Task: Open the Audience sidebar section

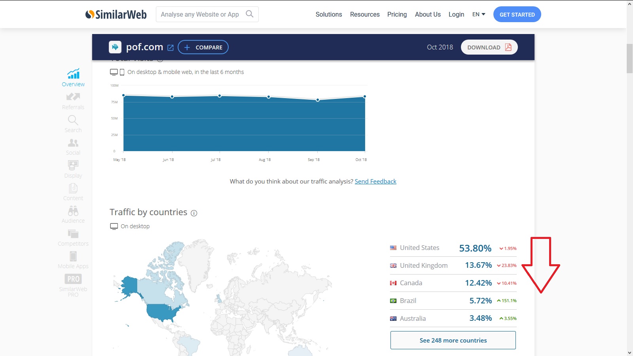Action: [73, 215]
